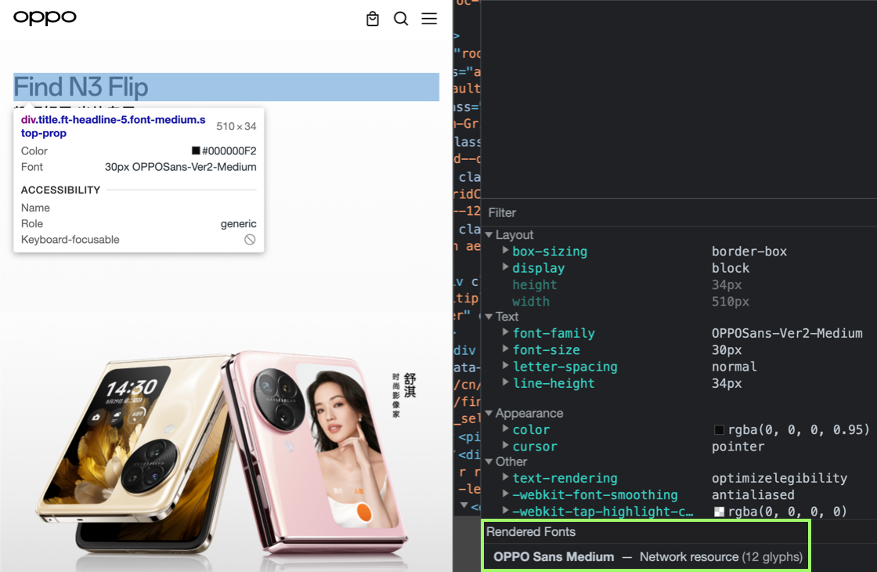The height and width of the screenshot is (572, 877).
Task: Expand the color property
Action: [506, 429]
